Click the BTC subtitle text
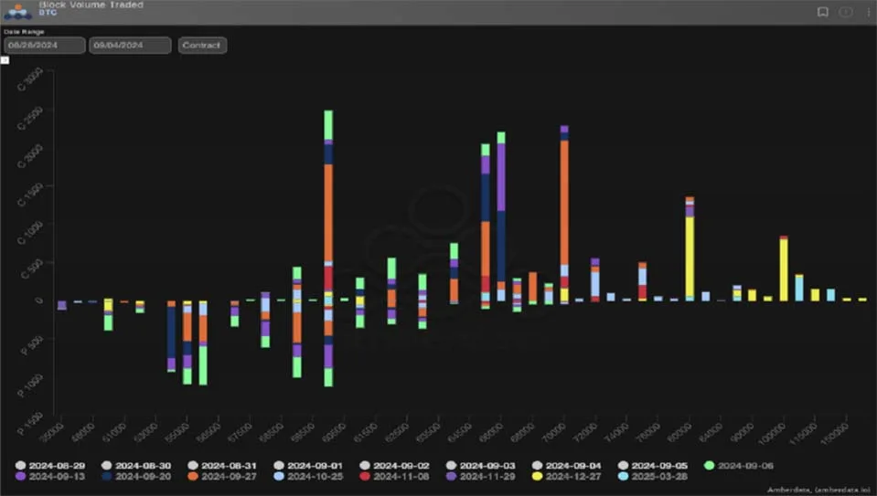The width and height of the screenshot is (877, 496). pyautogui.click(x=48, y=12)
